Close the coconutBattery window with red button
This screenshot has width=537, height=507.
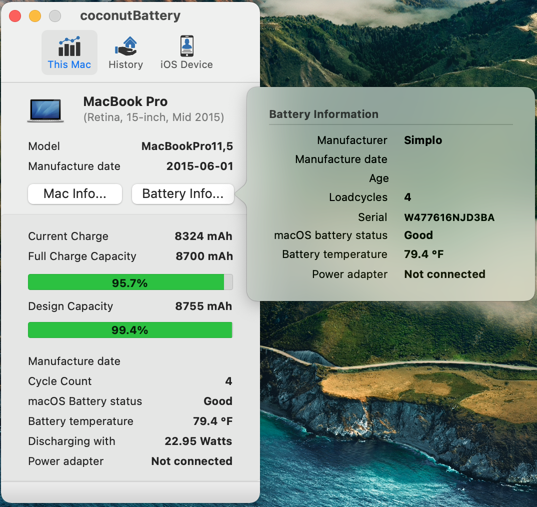coord(15,16)
